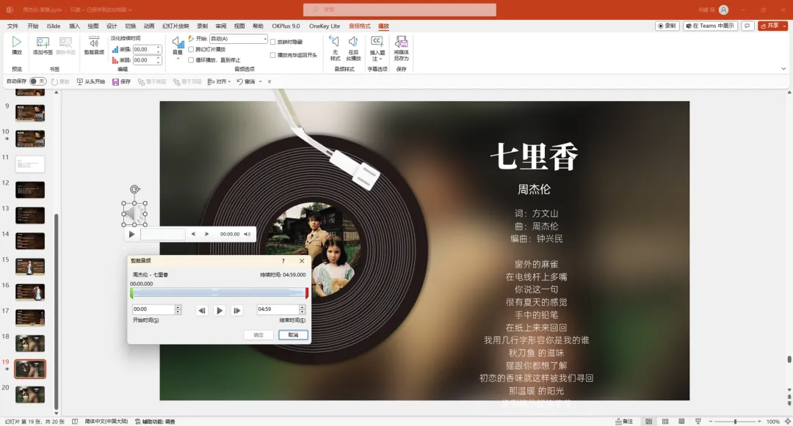The image size is (793, 426).
Task: Enable 放映时隐藏 hide during show
Action: click(273, 42)
